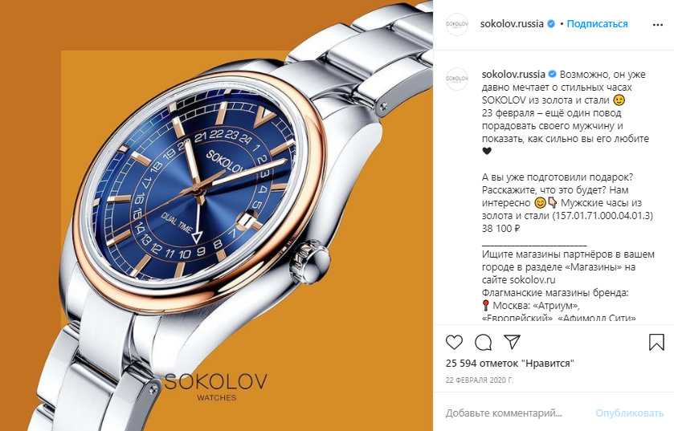Screen dimensions: 674x431
Task: Click the header sokolov.russia profile avatar
Action: [x=456, y=24]
